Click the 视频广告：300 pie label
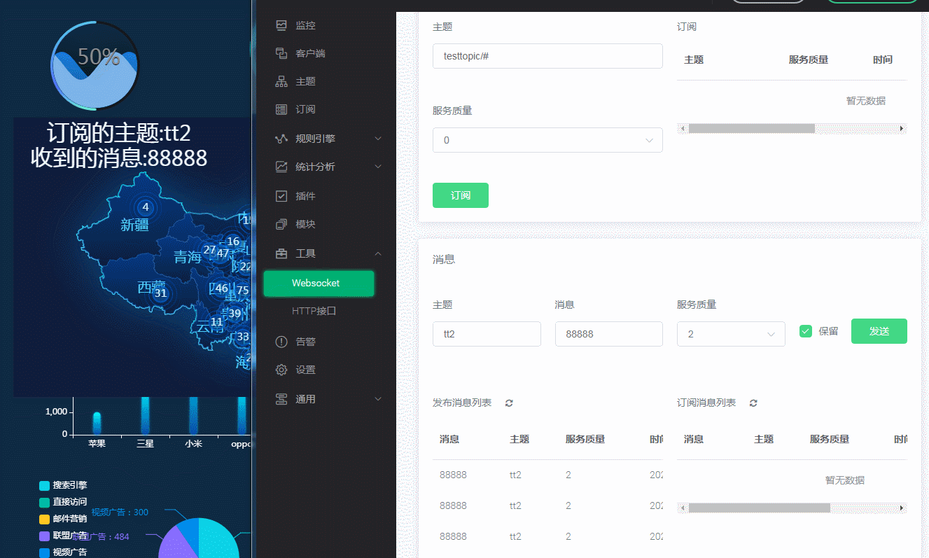This screenshot has height=558, width=929. click(x=120, y=512)
